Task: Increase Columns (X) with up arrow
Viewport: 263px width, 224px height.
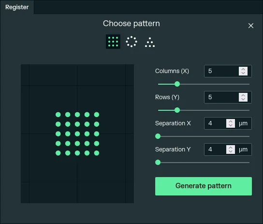Action: [243, 69]
